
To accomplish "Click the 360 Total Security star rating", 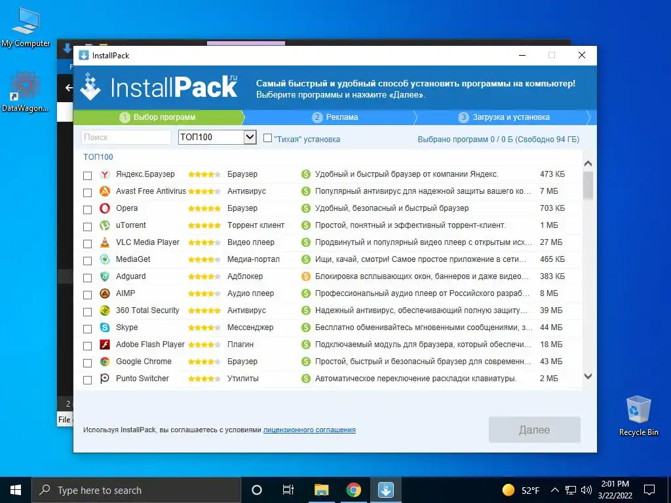I will [x=204, y=311].
